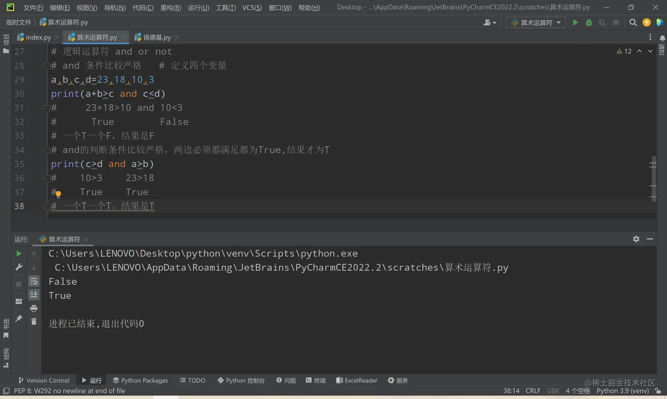The height and width of the screenshot is (399, 667).
Task: Toggle scroll to end in console
Action: click(34, 295)
